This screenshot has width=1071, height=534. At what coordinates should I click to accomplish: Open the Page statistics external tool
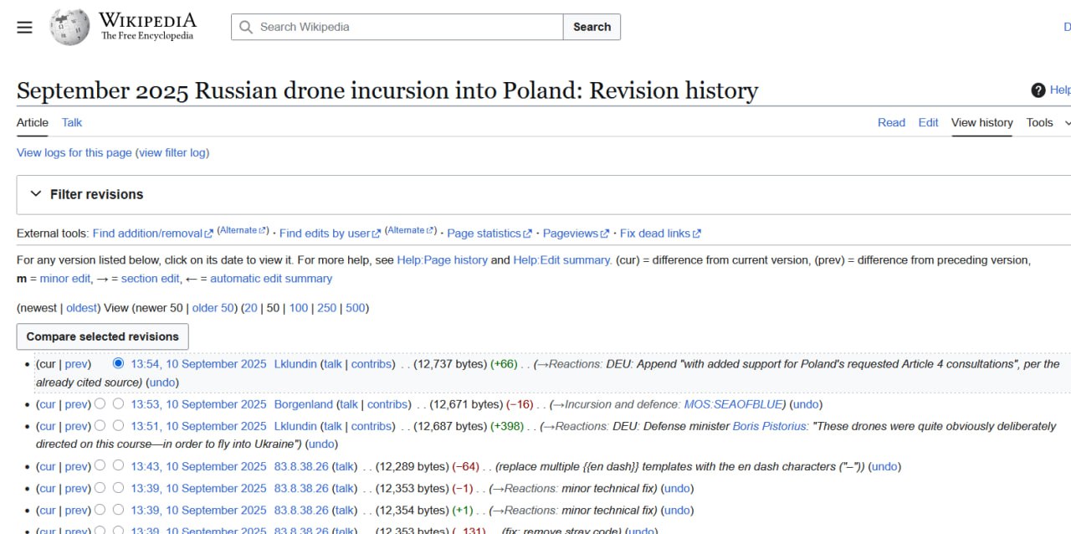point(489,234)
